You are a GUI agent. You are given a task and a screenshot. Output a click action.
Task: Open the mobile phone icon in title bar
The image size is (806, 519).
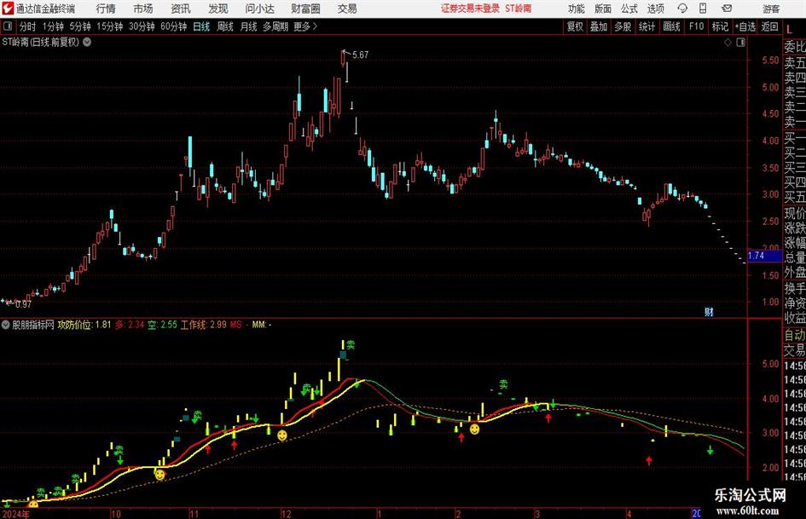[x=703, y=9]
